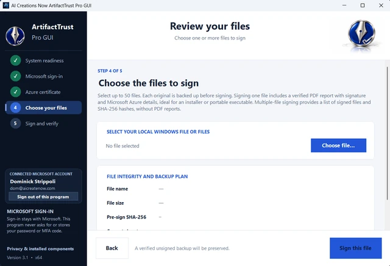
Task: Open the Azure certificate step
Action: pos(43,92)
